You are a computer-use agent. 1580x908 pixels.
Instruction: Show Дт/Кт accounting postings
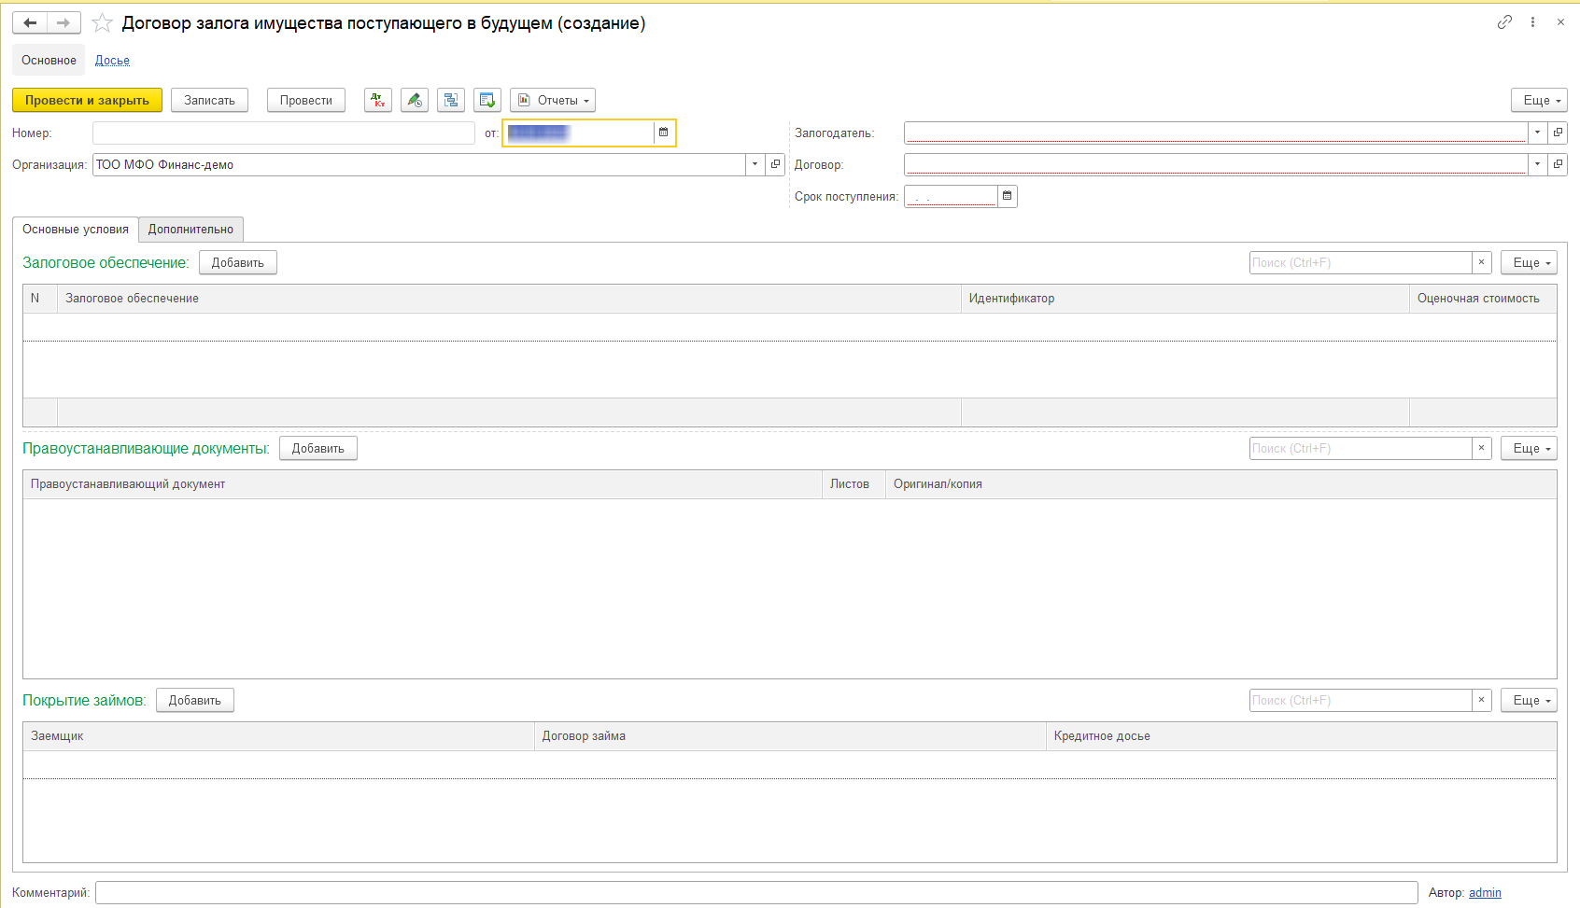[378, 100]
